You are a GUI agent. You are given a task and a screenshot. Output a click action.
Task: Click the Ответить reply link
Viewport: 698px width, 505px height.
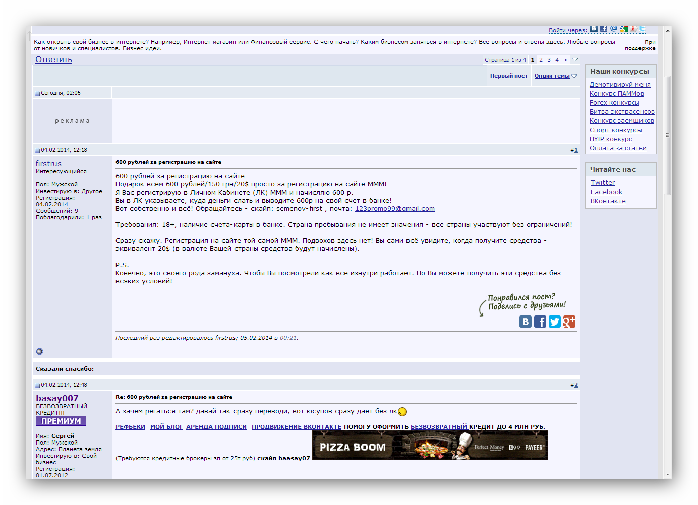[x=53, y=59]
